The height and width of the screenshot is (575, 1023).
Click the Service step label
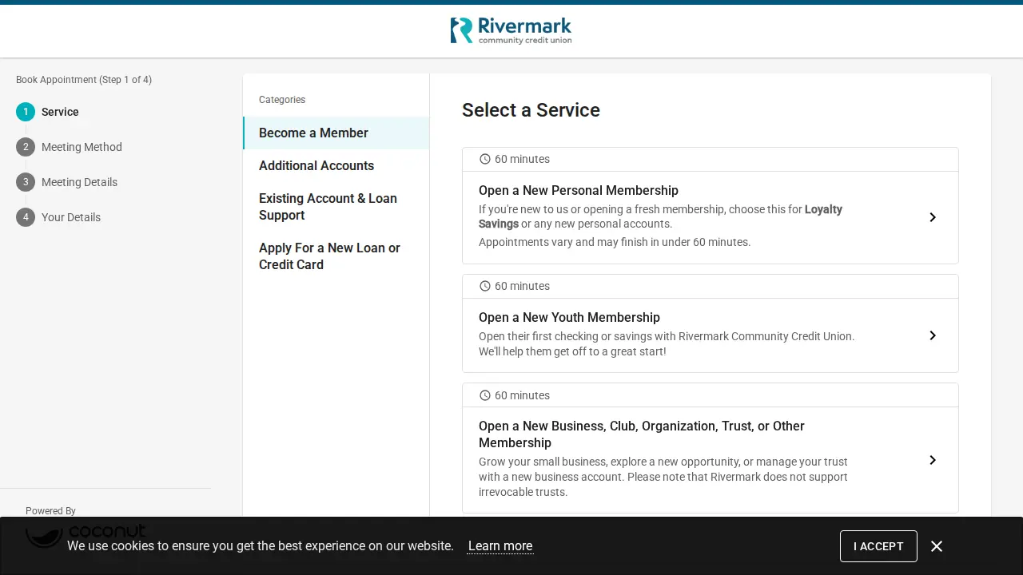pyautogui.click(x=60, y=112)
